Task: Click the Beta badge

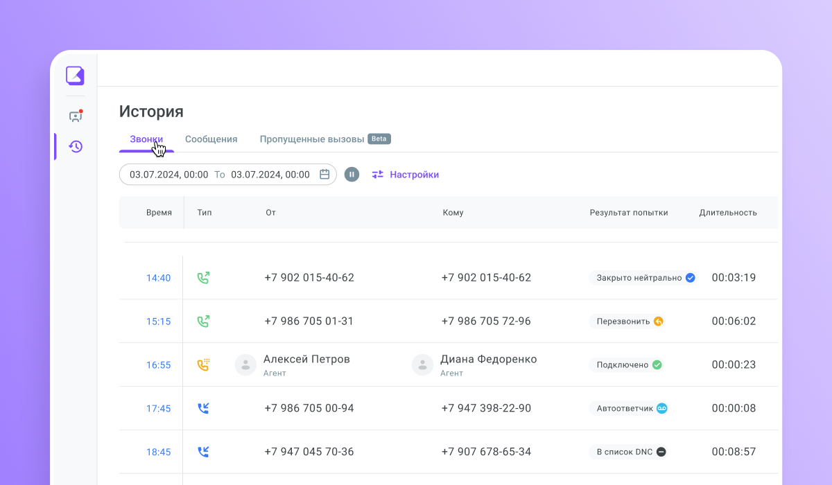Action: (x=379, y=139)
